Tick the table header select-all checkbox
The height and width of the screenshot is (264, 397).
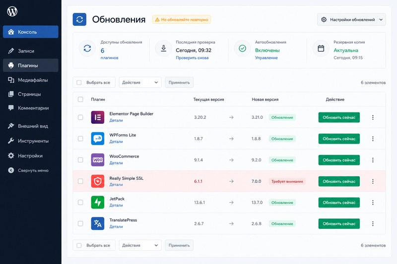coord(80,99)
